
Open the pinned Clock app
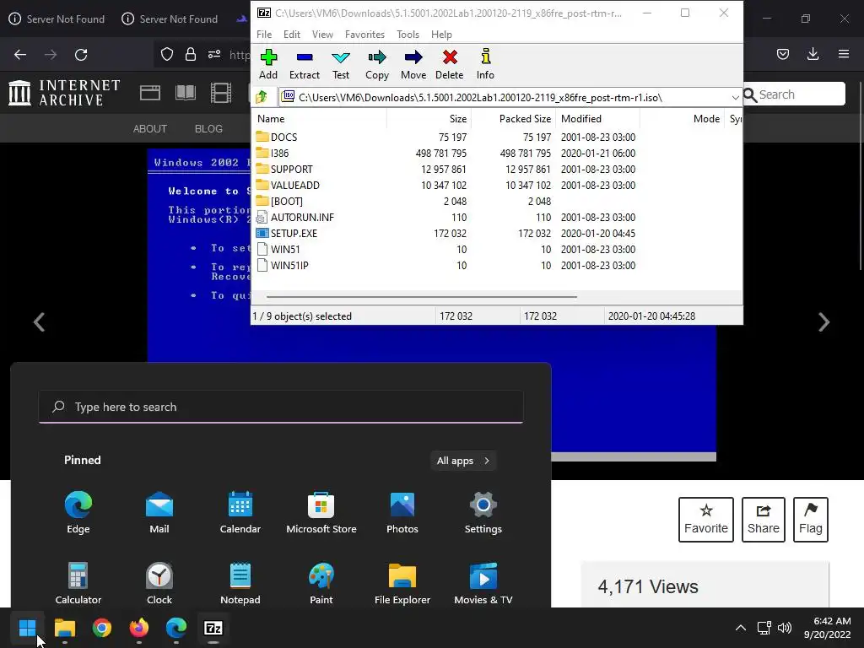(x=159, y=583)
